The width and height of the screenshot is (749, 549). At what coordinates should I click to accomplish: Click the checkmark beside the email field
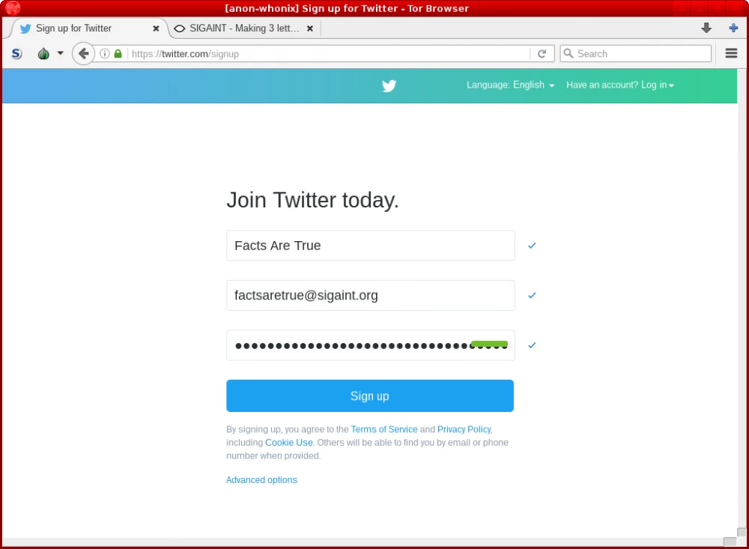coord(532,295)
